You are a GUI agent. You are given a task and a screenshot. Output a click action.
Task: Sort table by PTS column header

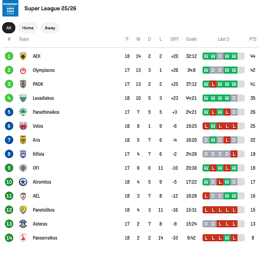click(252, 39)
